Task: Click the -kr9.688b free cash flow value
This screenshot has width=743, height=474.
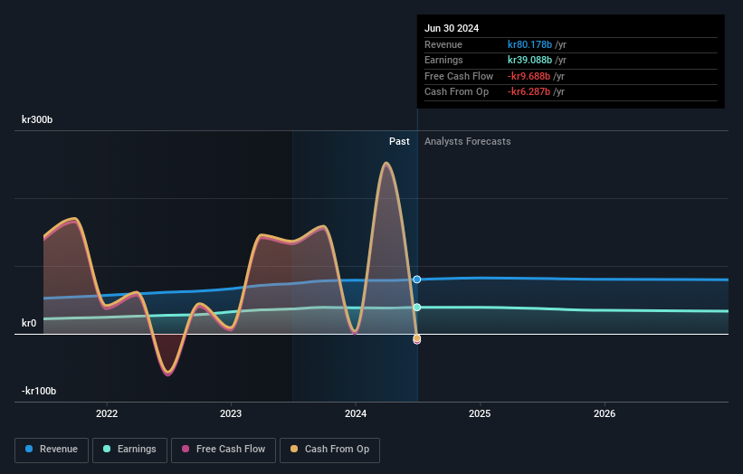Action: tap(529, 76)
